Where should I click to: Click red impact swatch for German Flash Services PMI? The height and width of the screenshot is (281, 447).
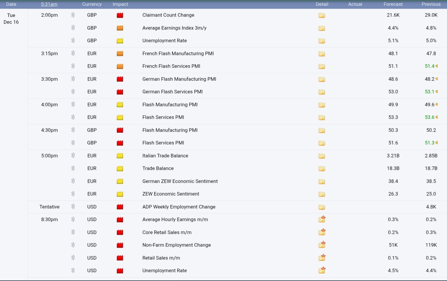120,92
